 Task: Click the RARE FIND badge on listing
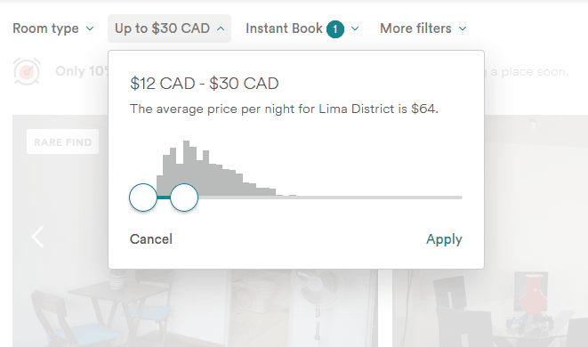tap(62, 142)
